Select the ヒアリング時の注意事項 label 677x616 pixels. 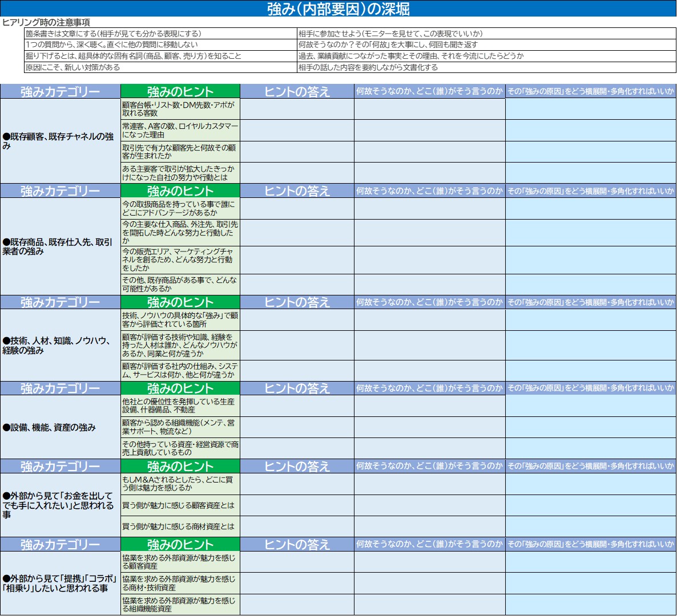[x=46, y=23]
